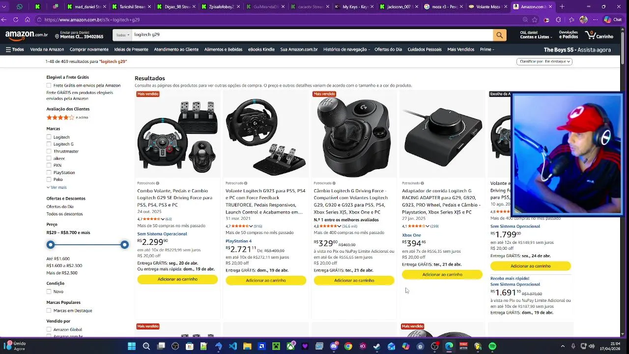The image size is (629, 354).
Task: Filter price Até R$1.600
Action: click(58, 259)
